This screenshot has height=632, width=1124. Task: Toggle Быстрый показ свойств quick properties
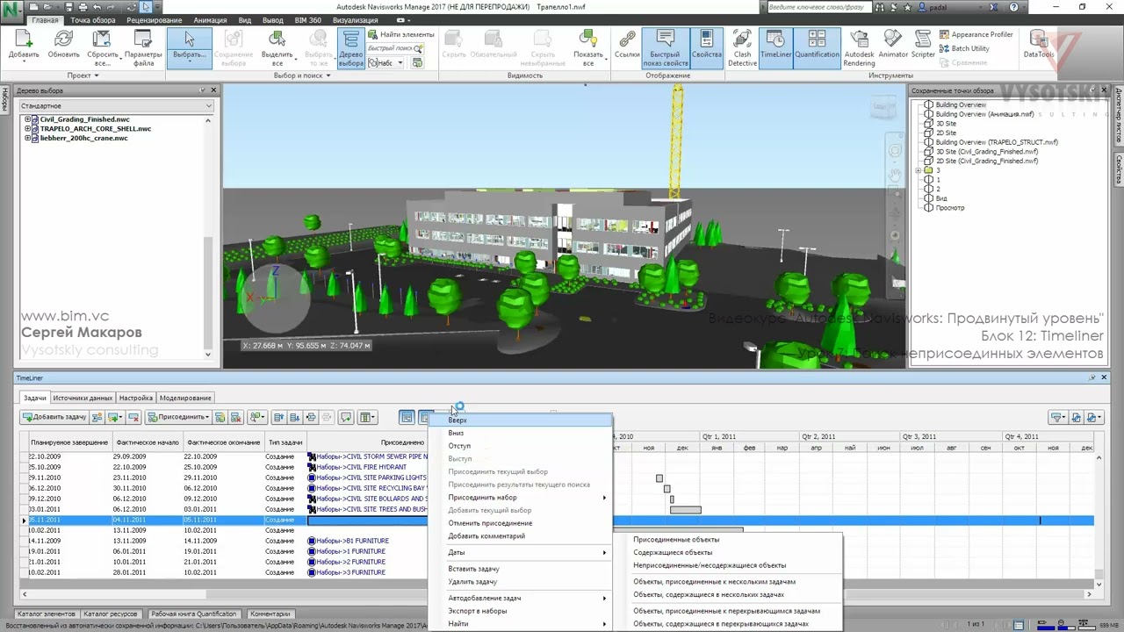coord(665,47)
